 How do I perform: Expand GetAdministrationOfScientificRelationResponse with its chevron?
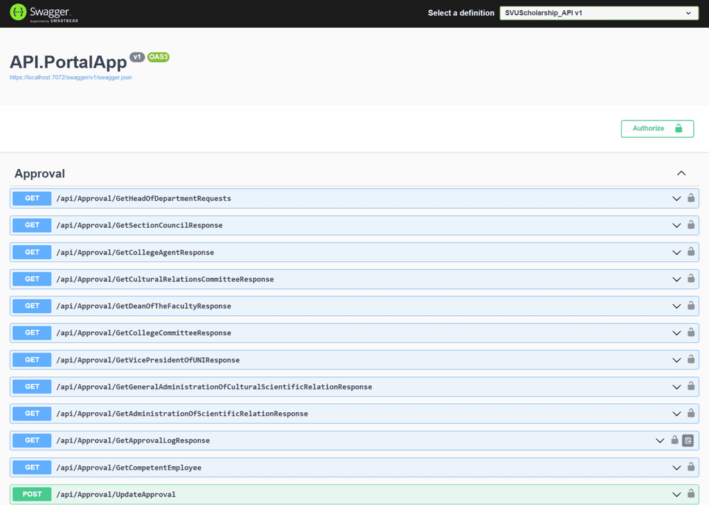pyautogui.click(x=676, y=414)
